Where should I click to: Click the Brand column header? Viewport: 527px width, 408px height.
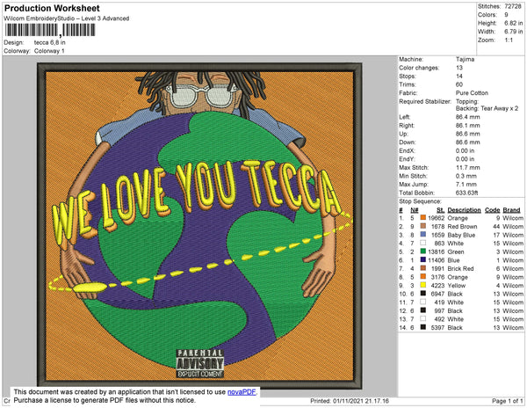click(x=511, y=210)
